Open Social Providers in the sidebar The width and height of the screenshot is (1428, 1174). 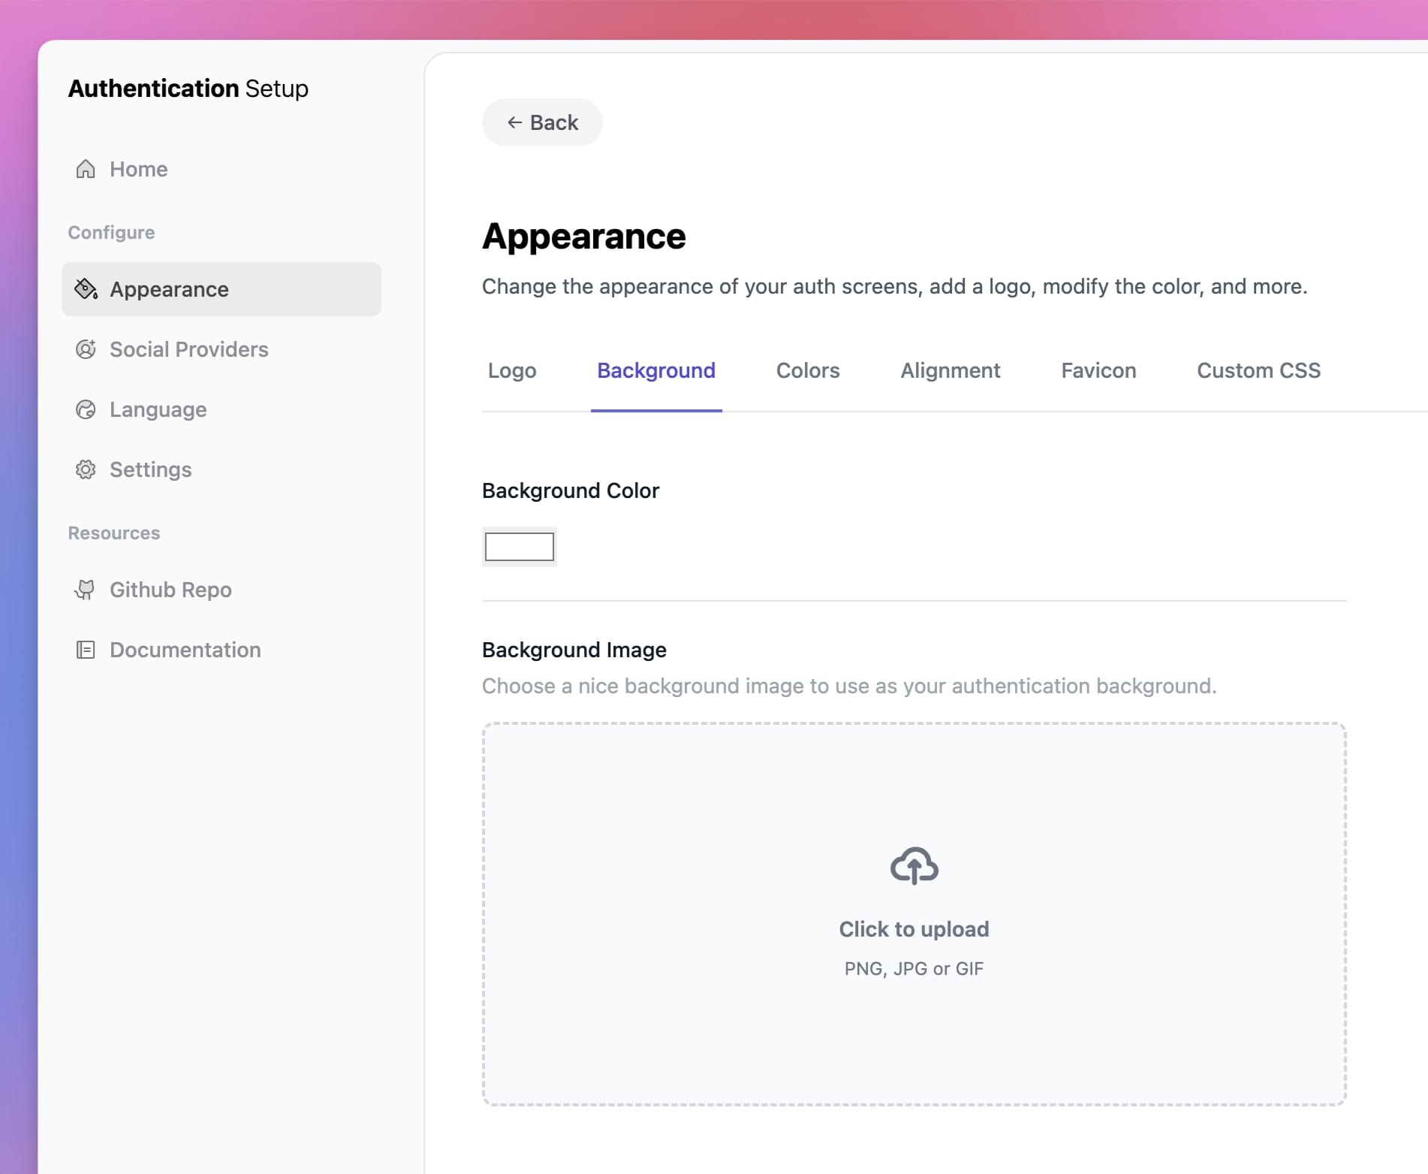pyautogui.click(x=188, y=349)
